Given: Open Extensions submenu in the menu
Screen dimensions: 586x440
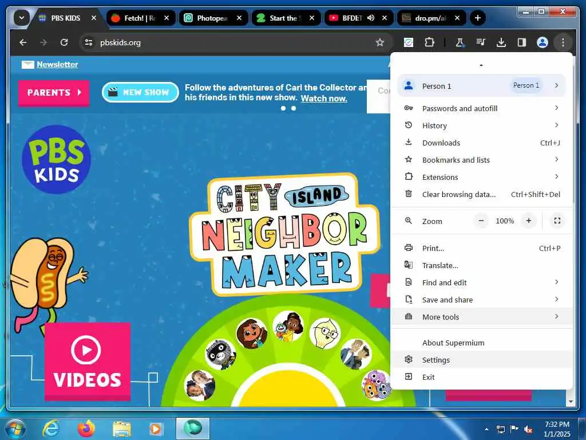Looking at the screenshot, I should 481,178.
